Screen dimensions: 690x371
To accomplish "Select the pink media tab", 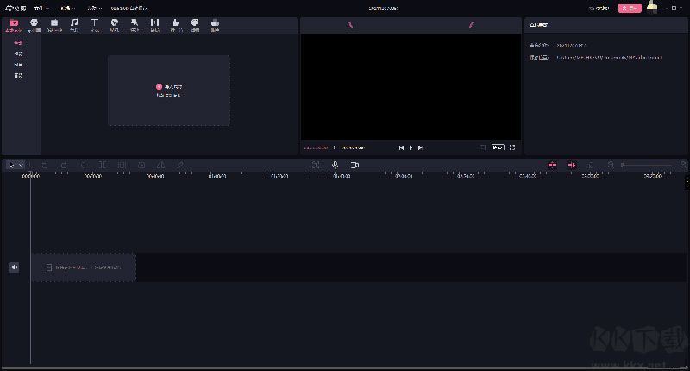I will pos(13,24).
